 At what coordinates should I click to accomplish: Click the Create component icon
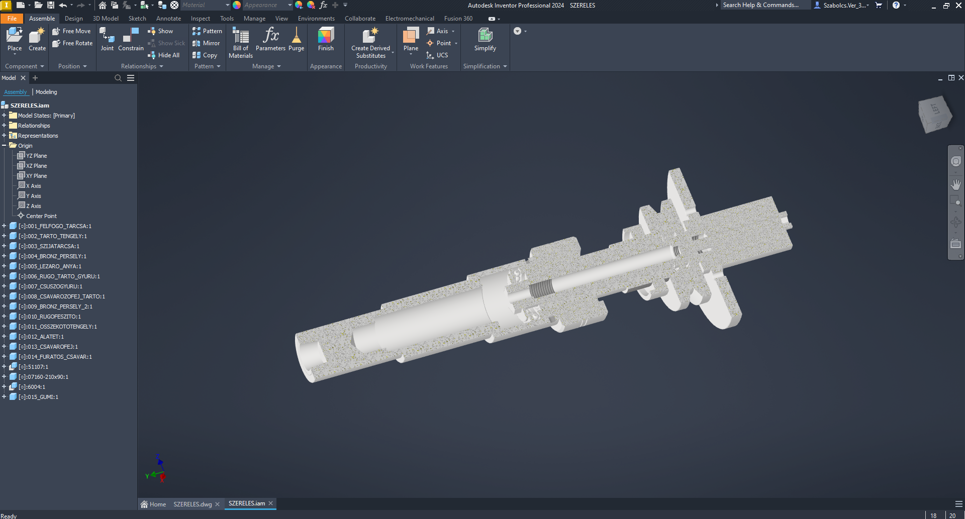click(37, 39)
